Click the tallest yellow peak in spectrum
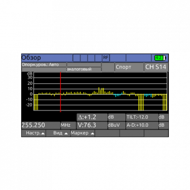The width and height of the screenshot is (190, 190). tap(99, 91)
